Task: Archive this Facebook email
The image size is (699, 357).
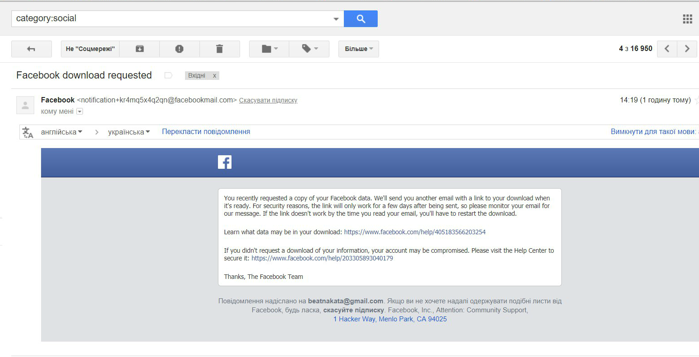Action: (x=139, y=49)
